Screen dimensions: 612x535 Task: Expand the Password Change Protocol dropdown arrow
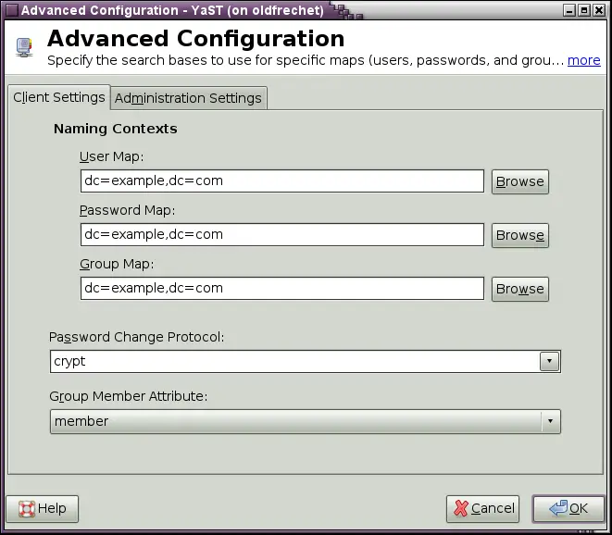(550, 362)
